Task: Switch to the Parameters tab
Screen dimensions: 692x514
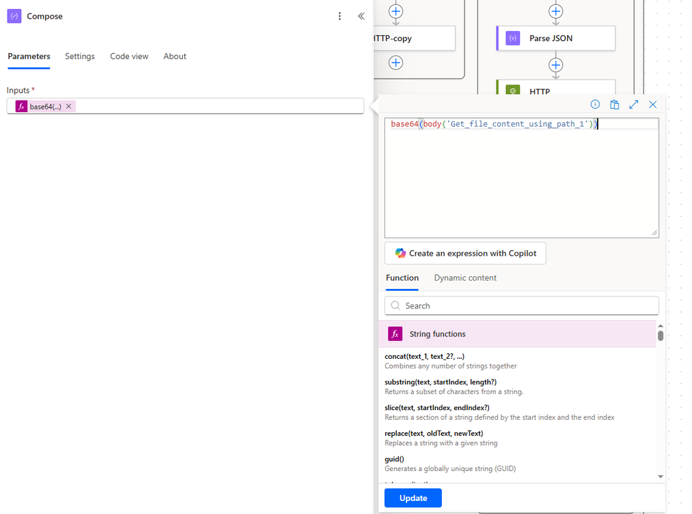Action: tap(29, 57)
